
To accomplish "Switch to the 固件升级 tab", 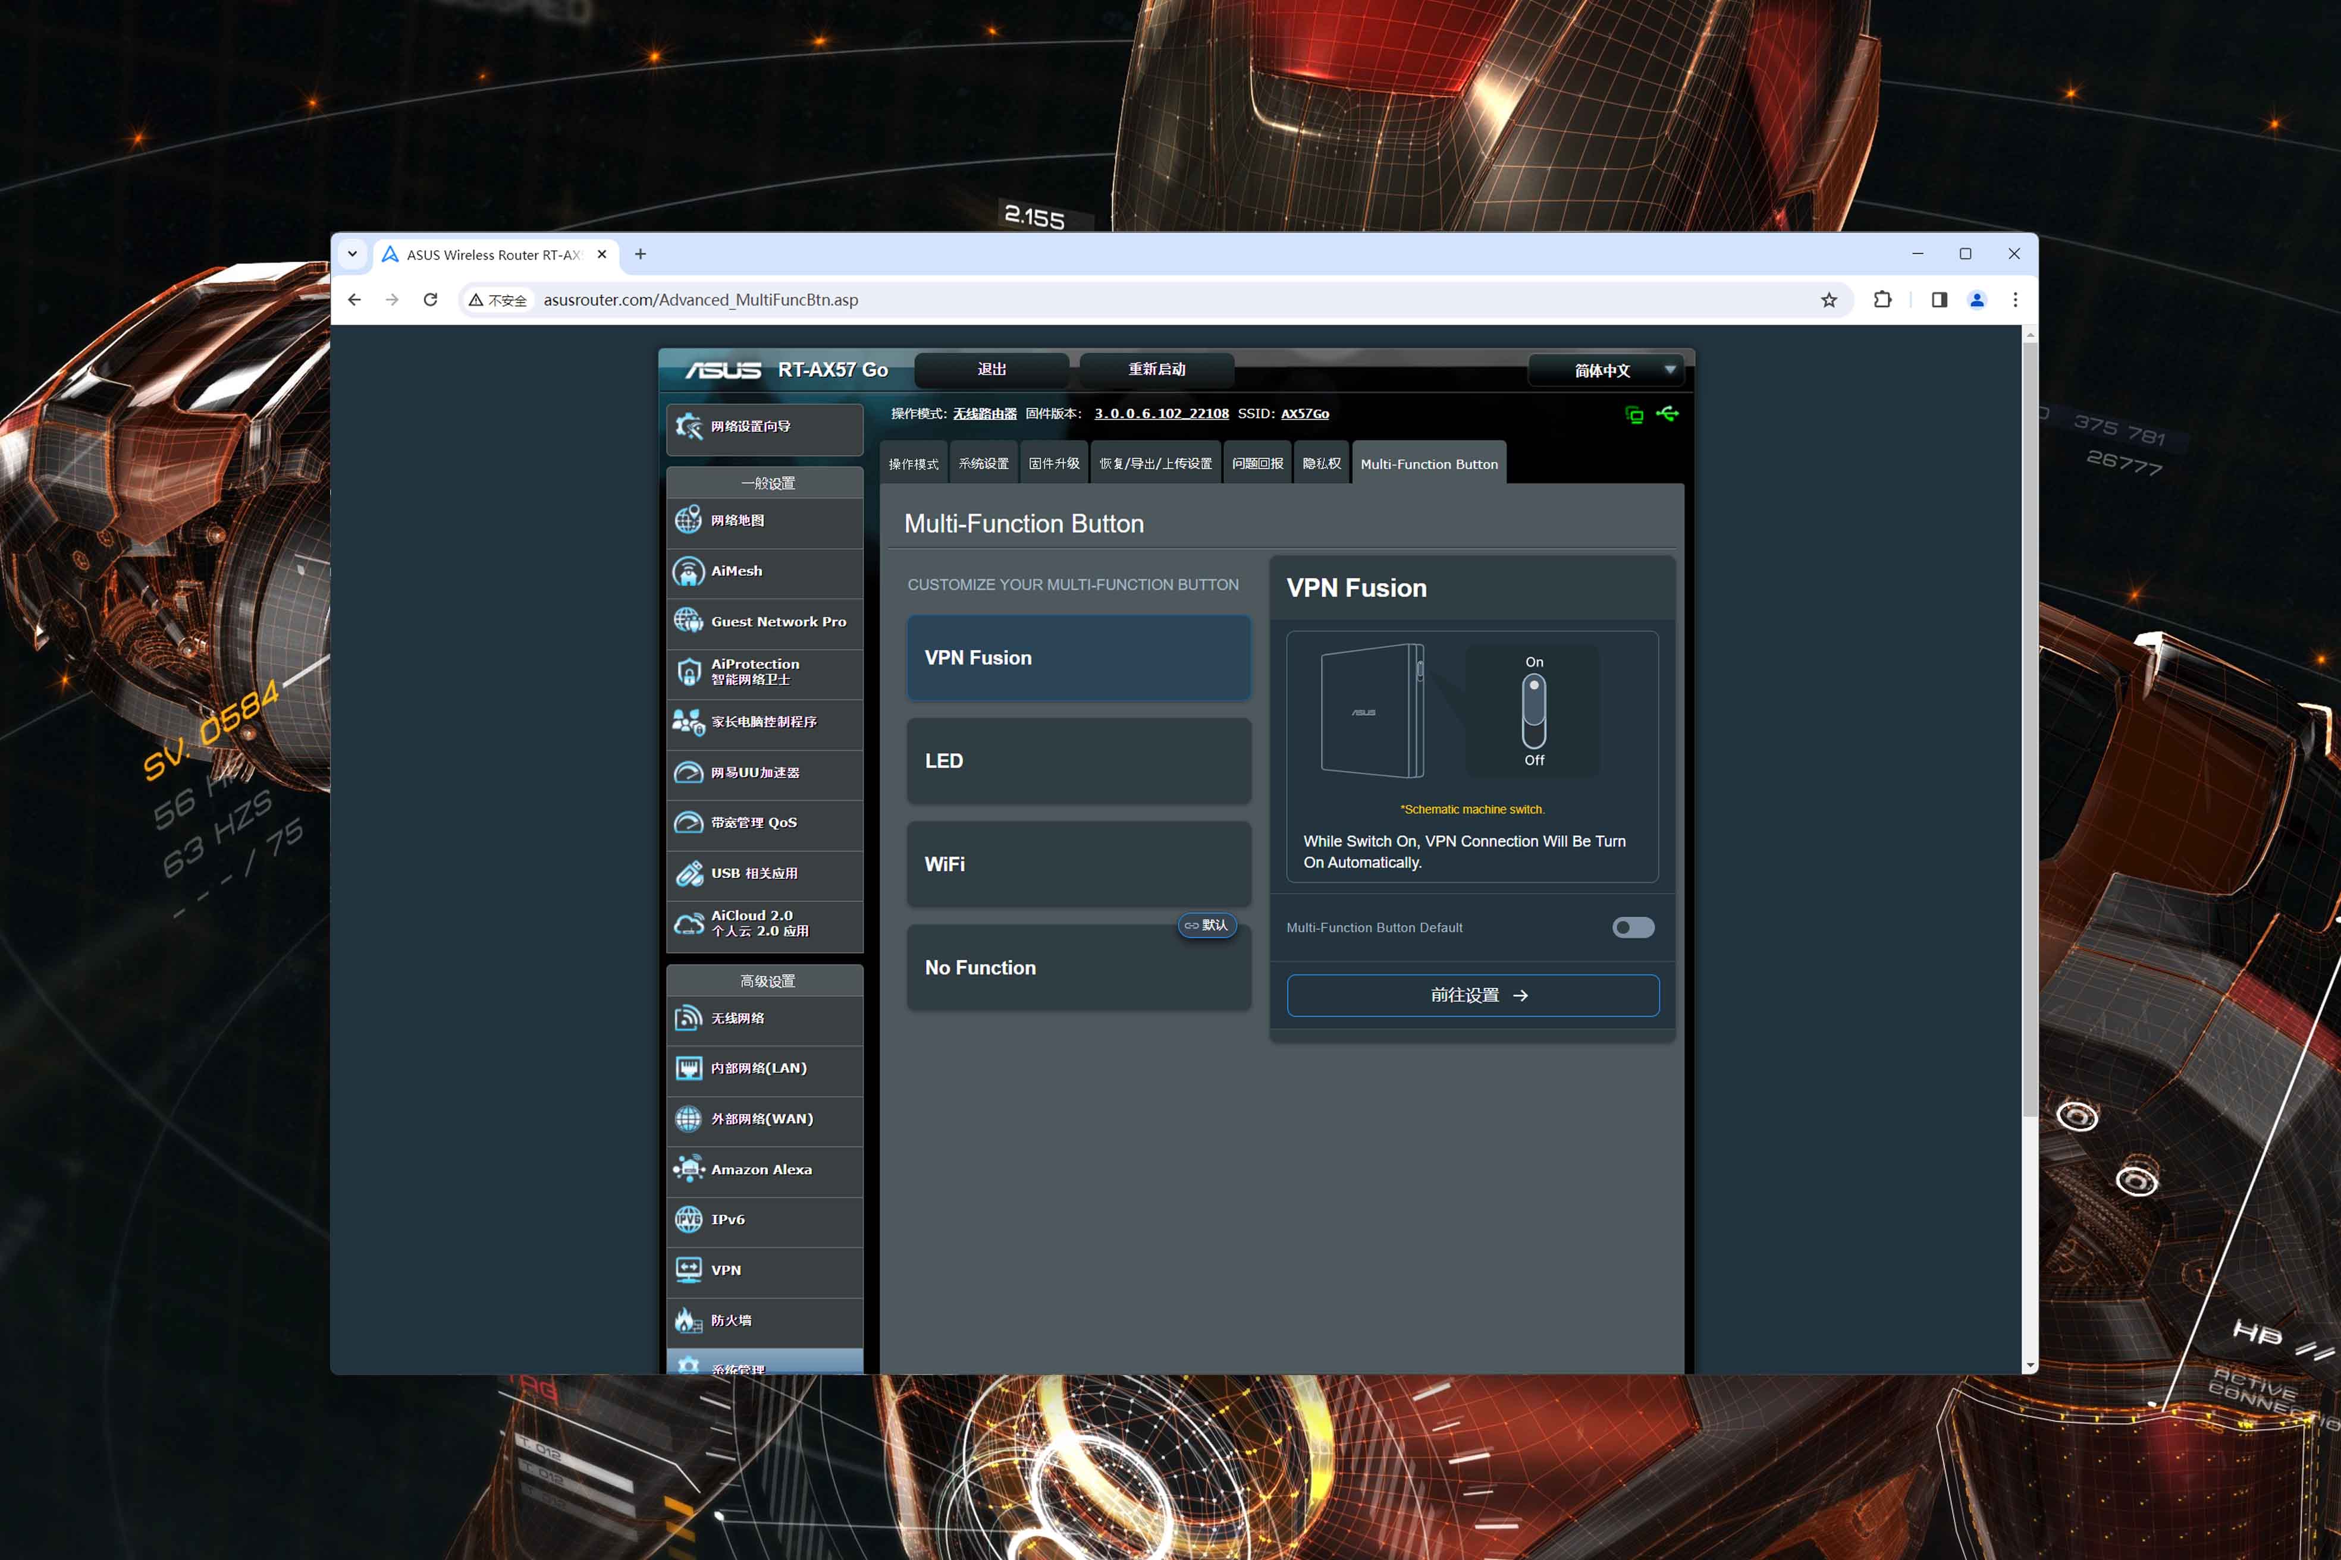I will 1054,464.
